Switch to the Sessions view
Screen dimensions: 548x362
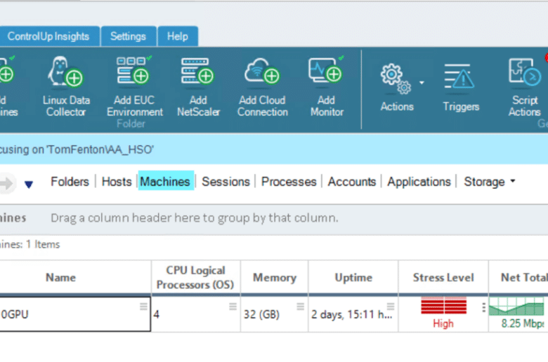[x=226, y=182]
